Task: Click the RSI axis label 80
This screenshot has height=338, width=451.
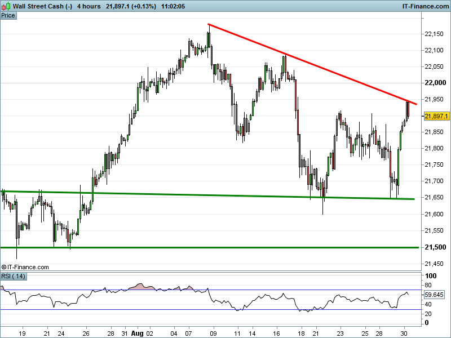Action: coord(428,285)
